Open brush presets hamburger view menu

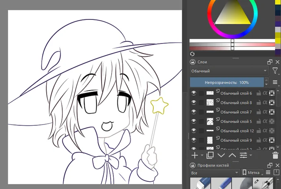pos(268,172)
